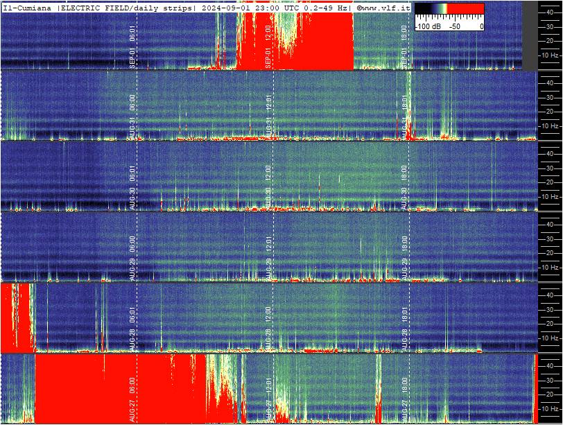
Task: Click the 40 axis tick of AUG-27 strip
Action: (549, 366)
